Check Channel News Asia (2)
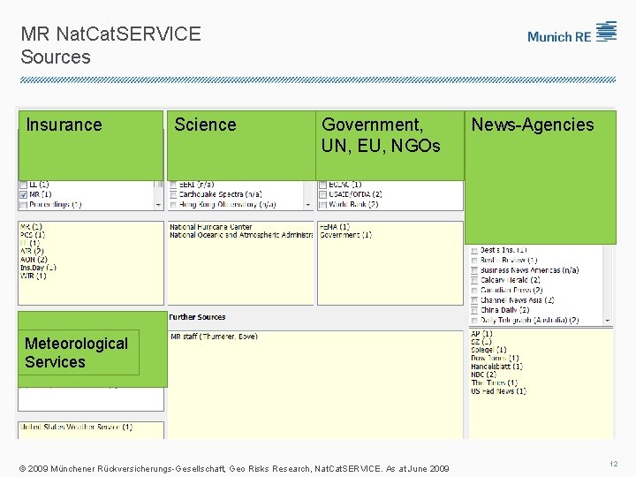 pos(474,300)
